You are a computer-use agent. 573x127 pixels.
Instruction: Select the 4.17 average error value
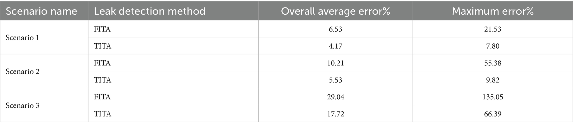click(335, 46)
